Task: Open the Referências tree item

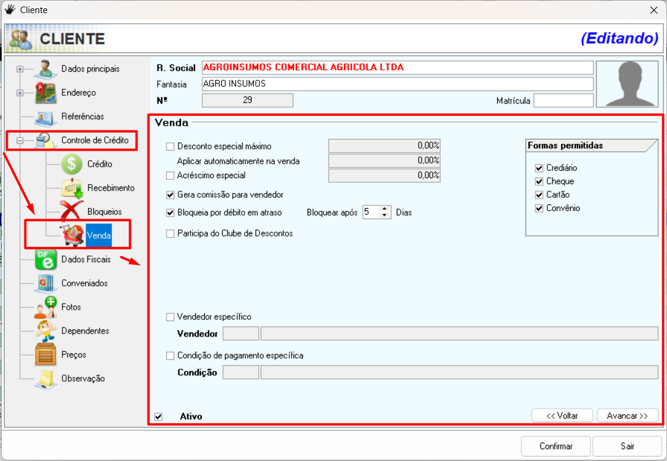Action: 82,117
